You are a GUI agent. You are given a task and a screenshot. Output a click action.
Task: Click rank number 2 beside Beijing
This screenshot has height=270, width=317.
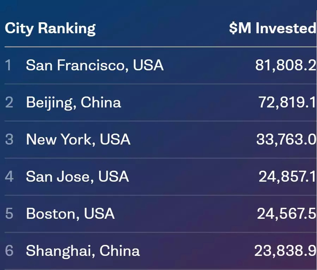[x=9, y=102]
